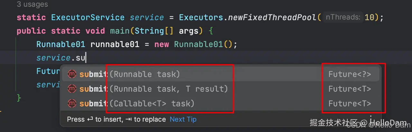Click the newFixedThreadPool method call
The image size is (412, 132).
(x=272, y=17)
